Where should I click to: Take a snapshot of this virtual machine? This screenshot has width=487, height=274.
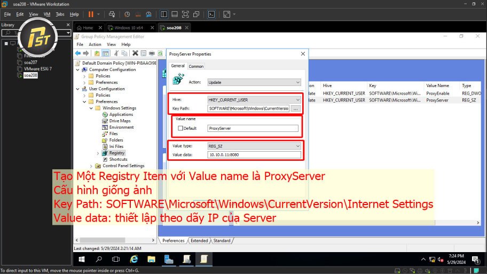(x=127, y=14)
